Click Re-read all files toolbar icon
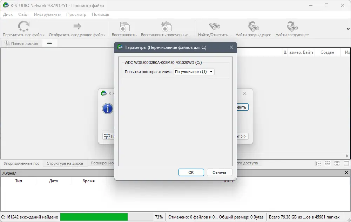The height and width of the screenshot is (222, 351). (x=23, y=26)
